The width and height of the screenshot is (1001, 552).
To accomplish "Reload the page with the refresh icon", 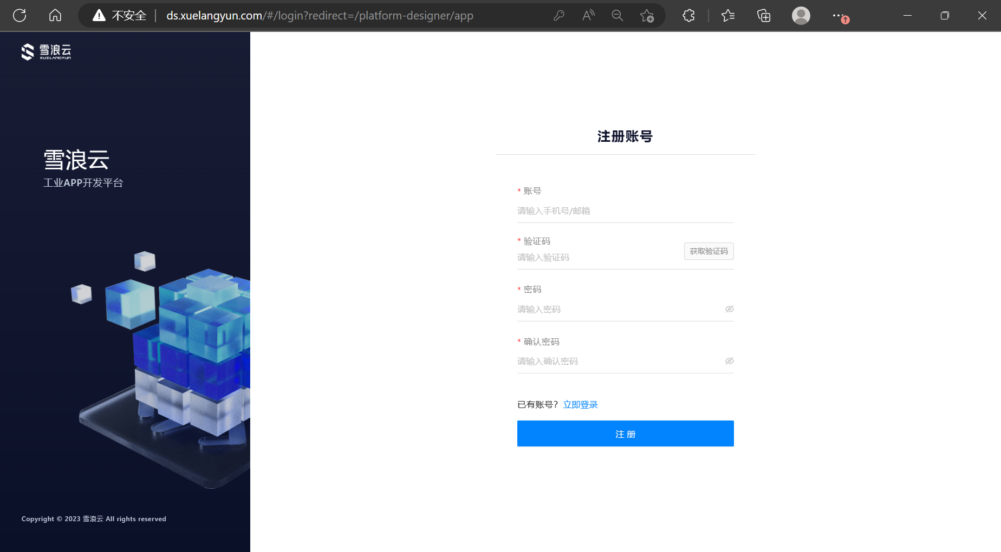I will 19,15.
